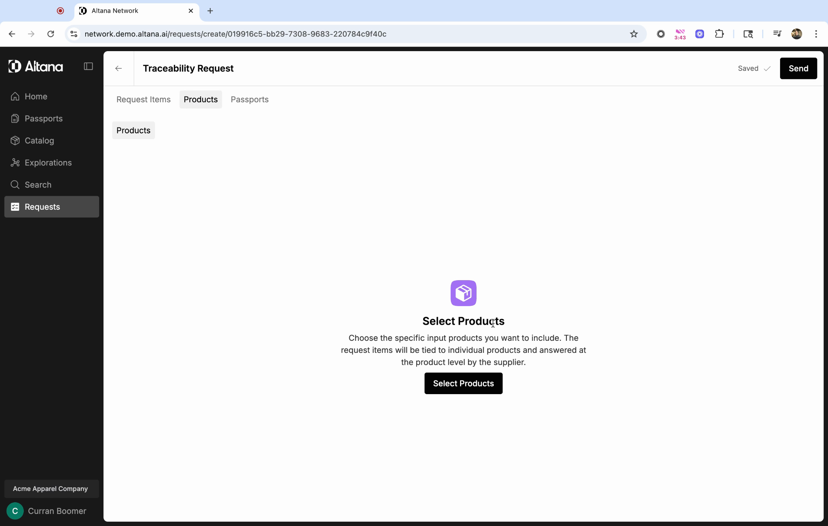Open Explorations in the sidebar
Viewport: 828px width, 526px height.
click(x=48, y=163)
